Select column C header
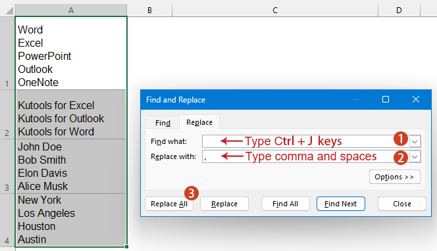The width and height of the screenshot is (437, 251). (x=275, y=11)
